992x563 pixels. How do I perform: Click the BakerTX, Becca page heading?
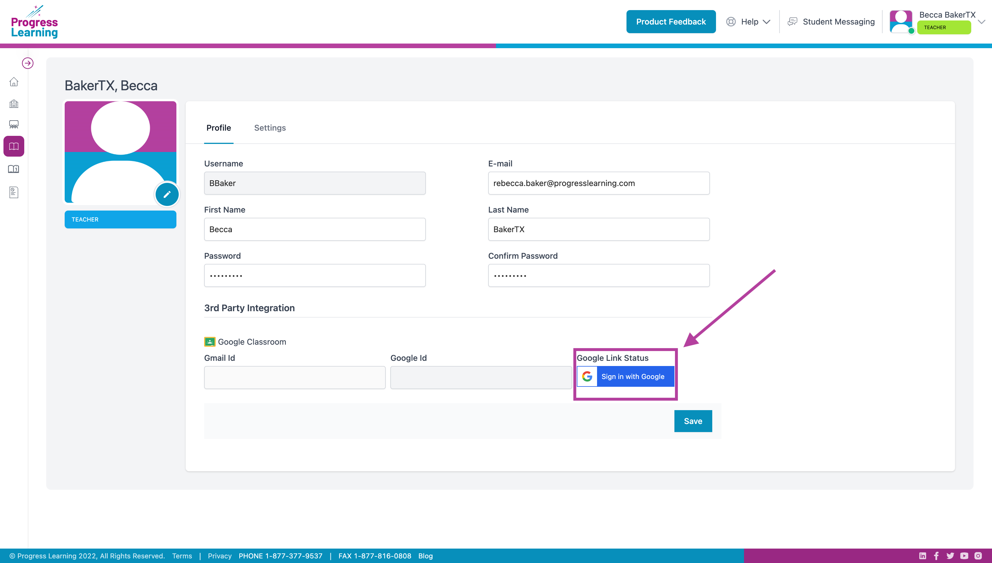pyautogui.click(x=111, y=85)
